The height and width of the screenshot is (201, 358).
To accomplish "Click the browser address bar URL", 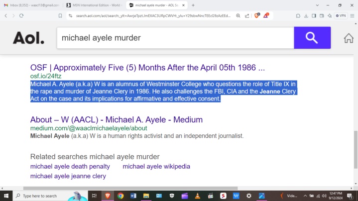I will pyautogui.click(x=153, y=16).
